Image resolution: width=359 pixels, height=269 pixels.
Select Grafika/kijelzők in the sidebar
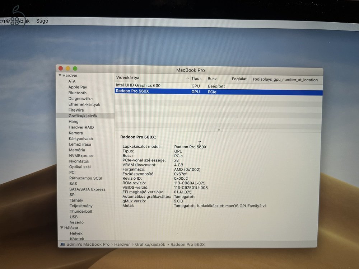[83, 116]
